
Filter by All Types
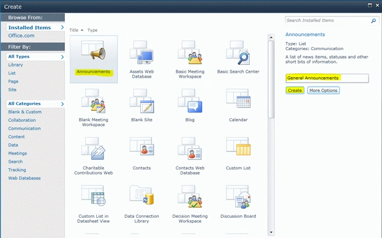pyautogui.click(x=36, y=56)
